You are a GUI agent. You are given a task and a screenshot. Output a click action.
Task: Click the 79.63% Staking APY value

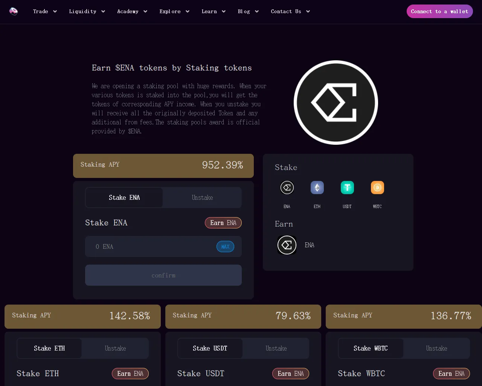(293, 316)
